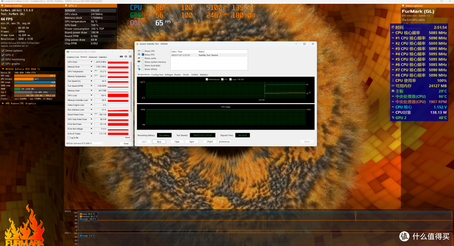454x246 pixels.
Task: Click the GPU-Z Close button
Action: (126, 143)
